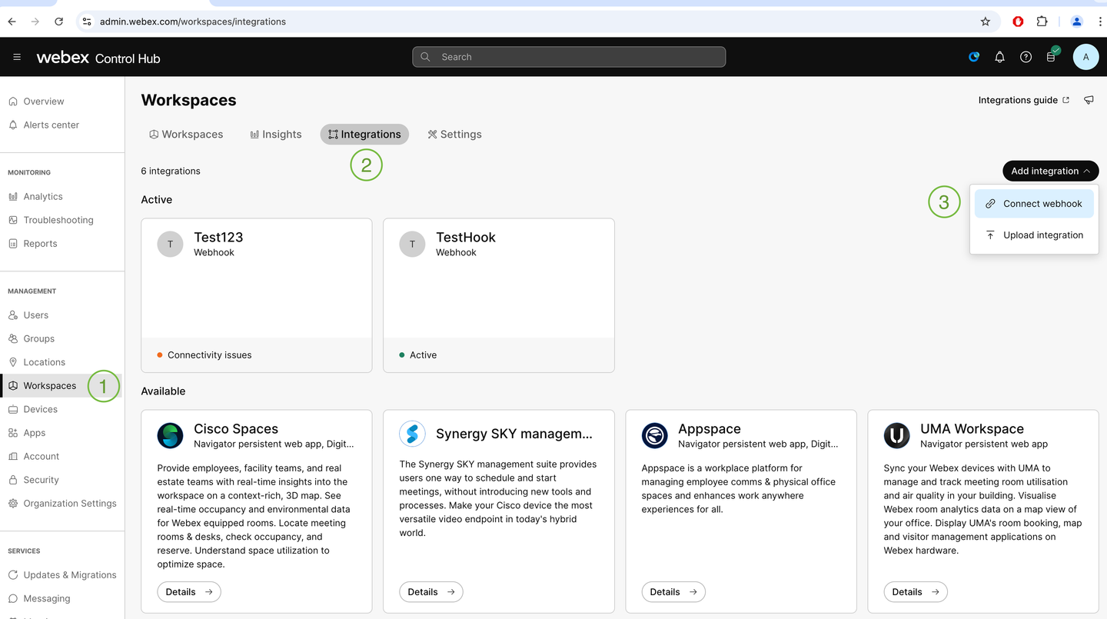Switch to the Workspaces tab
The height and width of the screenshot is (619, 1107).
point(186,134)
